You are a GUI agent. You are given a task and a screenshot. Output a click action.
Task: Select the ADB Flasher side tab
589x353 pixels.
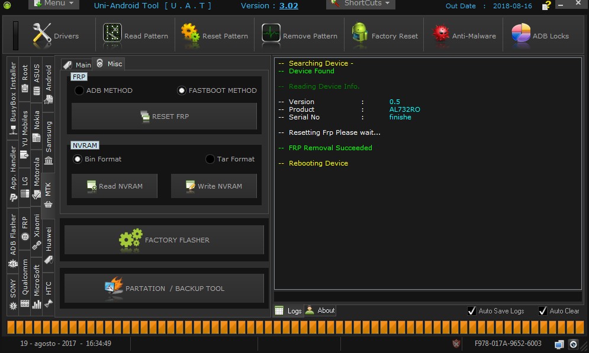[x=13, y=239]
